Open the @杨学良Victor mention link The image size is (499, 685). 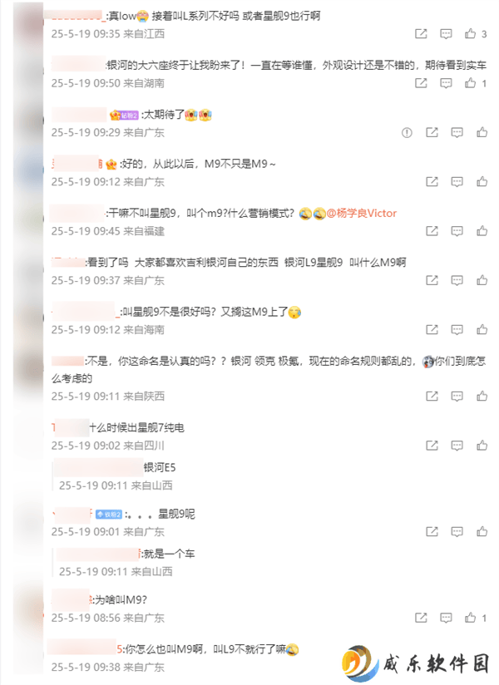(x=362, y=213)
